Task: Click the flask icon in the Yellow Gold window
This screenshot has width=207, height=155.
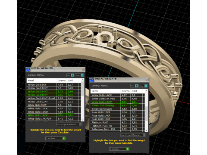Action: pos(28,69)
